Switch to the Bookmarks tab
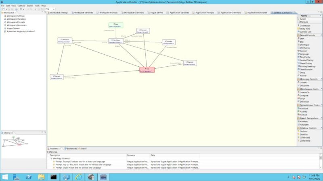The height and width of the screenshot is (181, 323). point(71,148)
